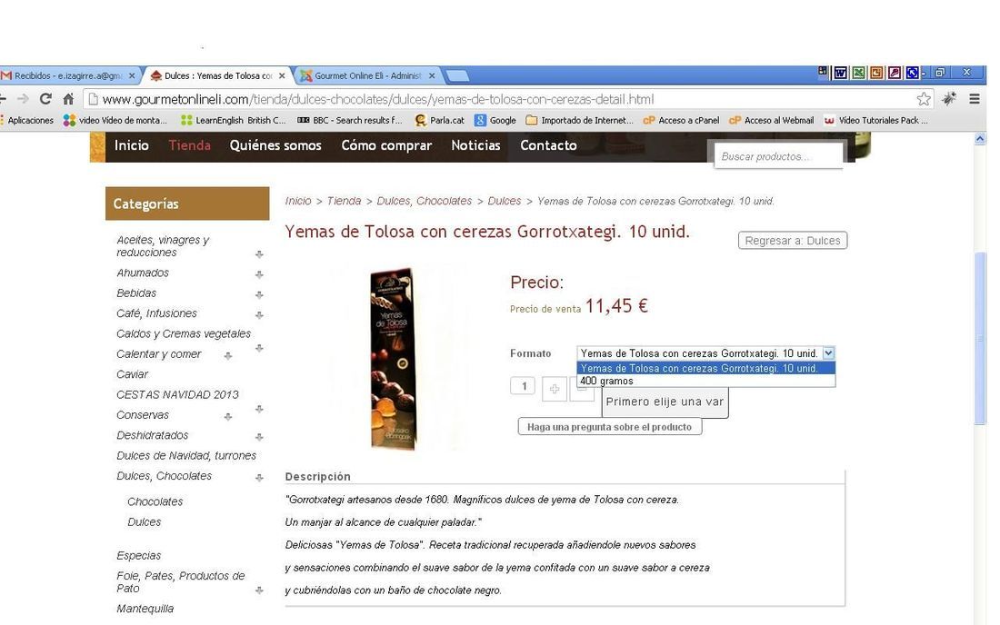Launch Word from the Office shortcut bar
Screen dimensions: 1000x625
coord(841,74)
